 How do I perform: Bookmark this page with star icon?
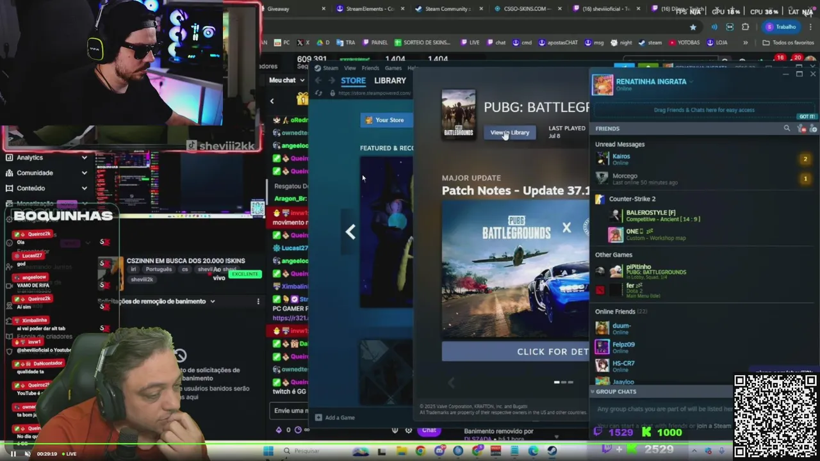click(x=693, y=27)
